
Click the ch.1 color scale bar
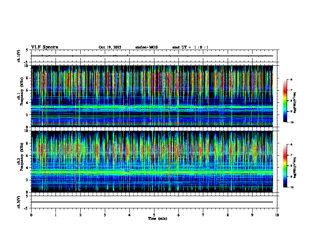coord(285,101)
